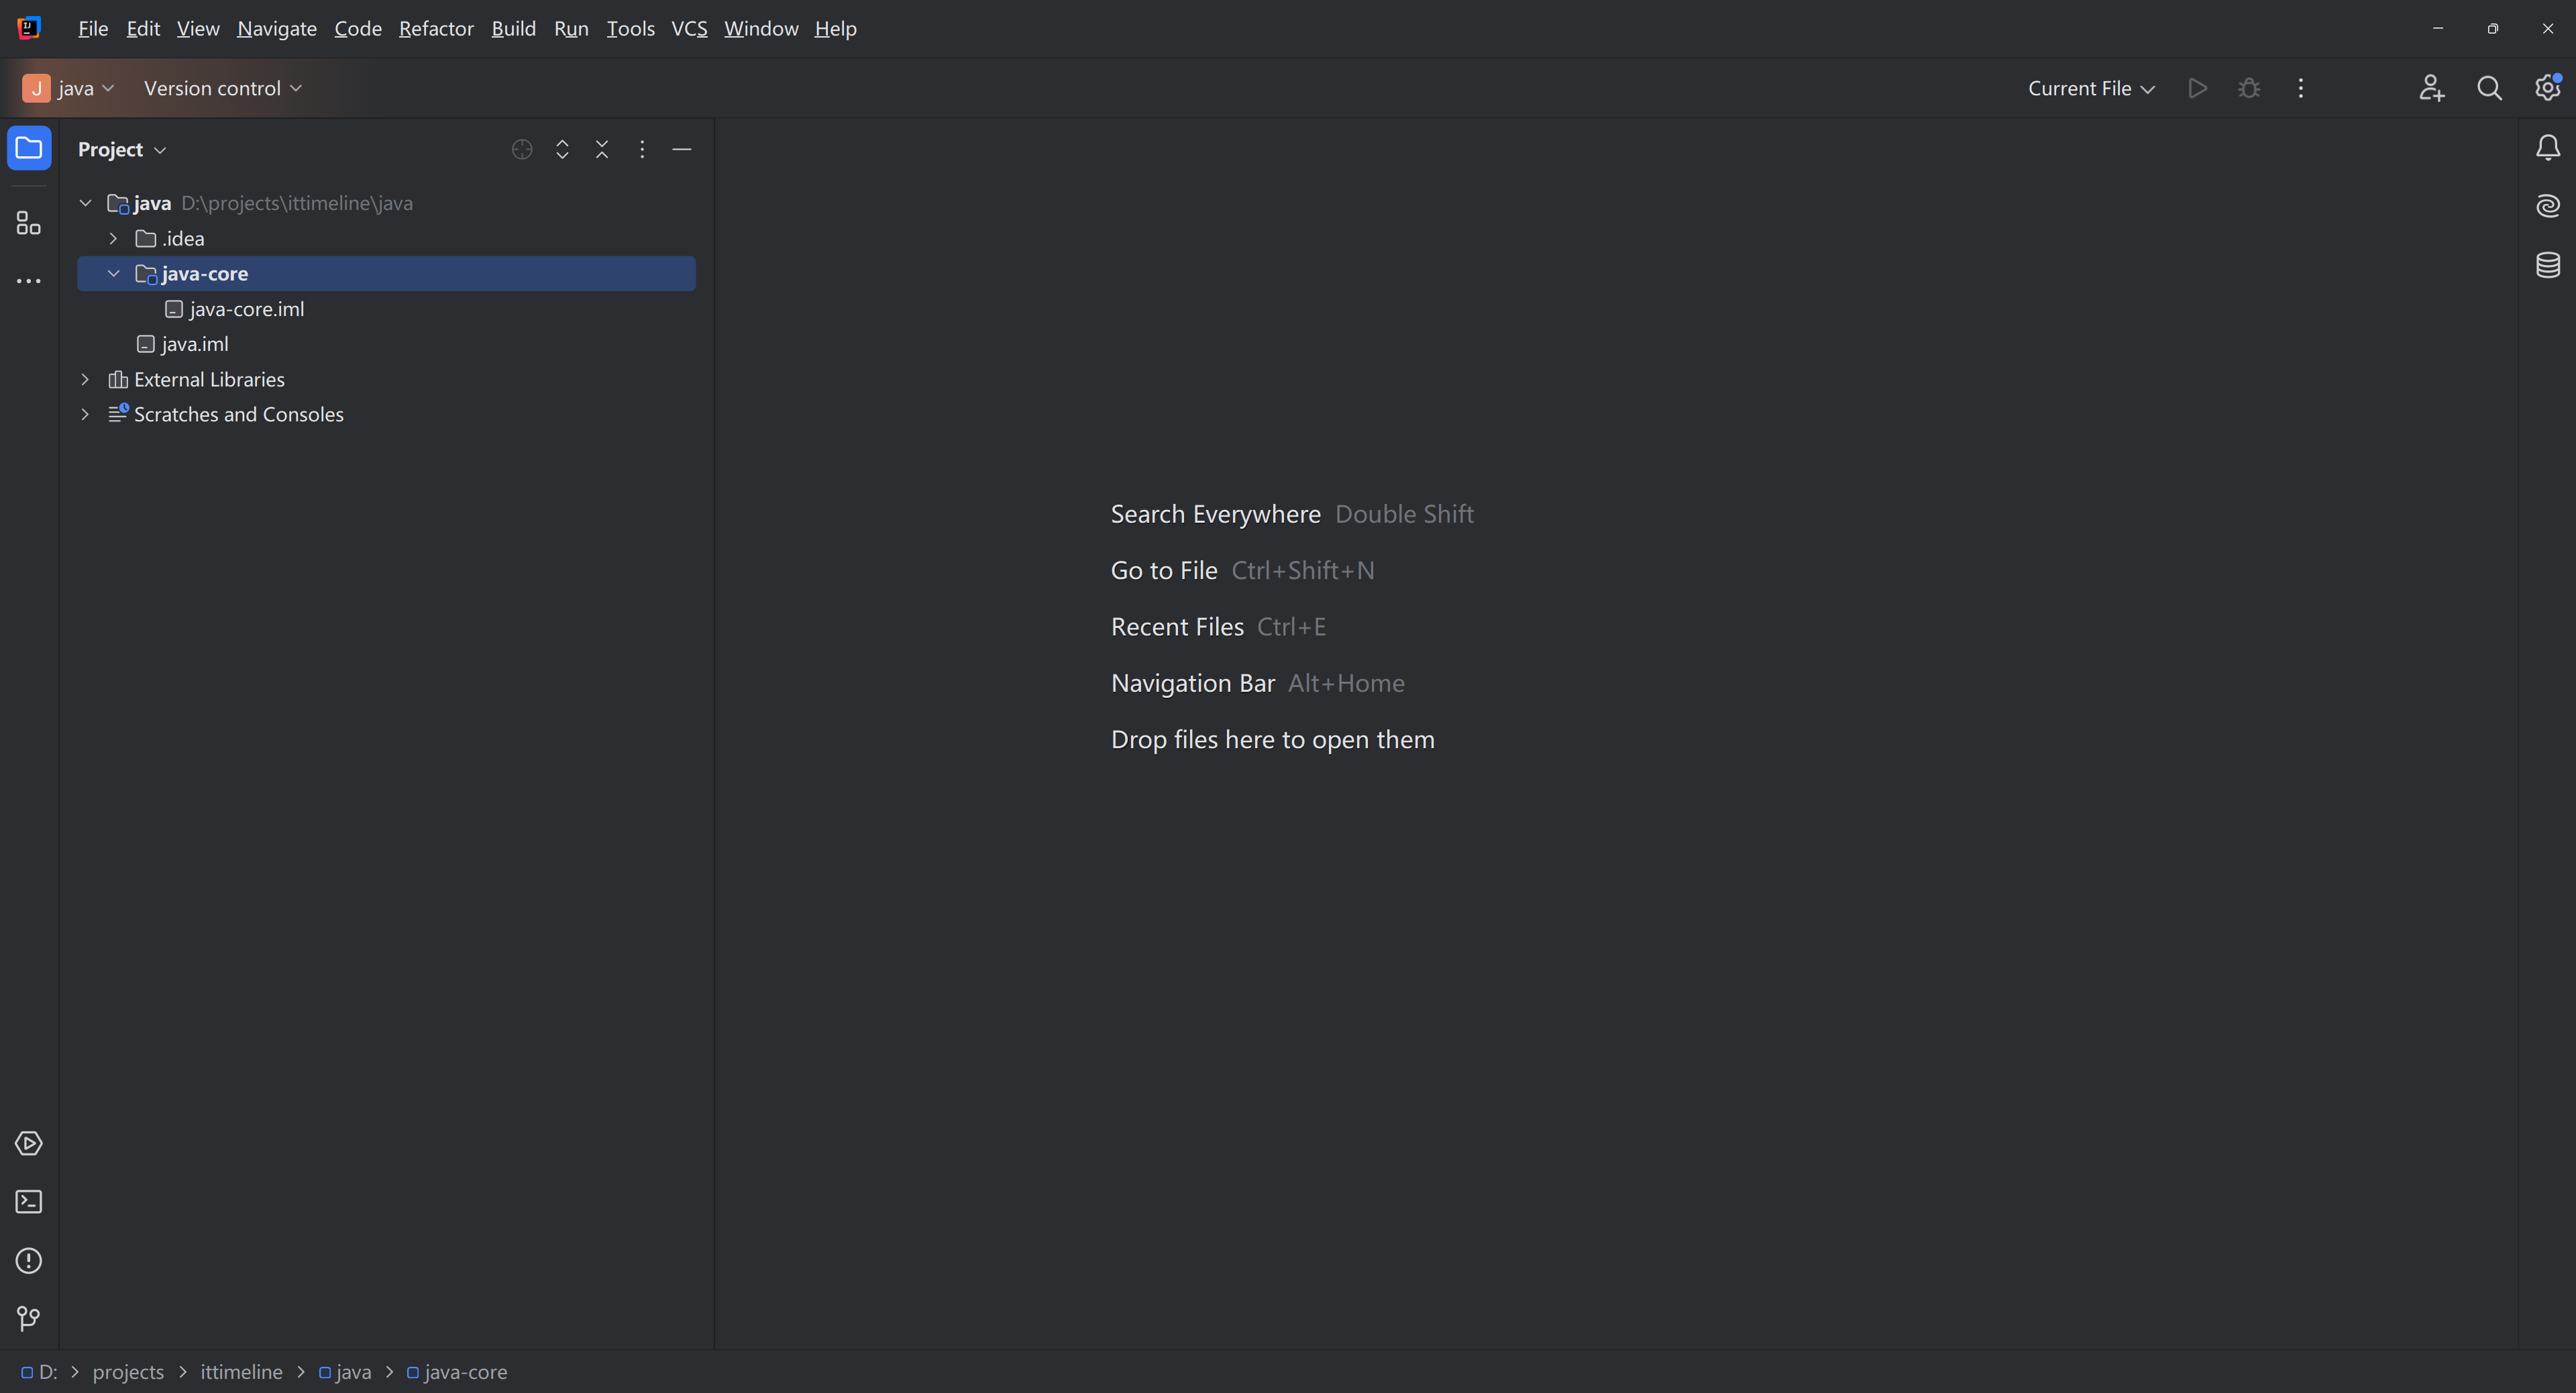The height and width of the screenshot is (1393, 2576).
Task: Click the Select Opened File crosshair icon
Action: click(521, 149)
